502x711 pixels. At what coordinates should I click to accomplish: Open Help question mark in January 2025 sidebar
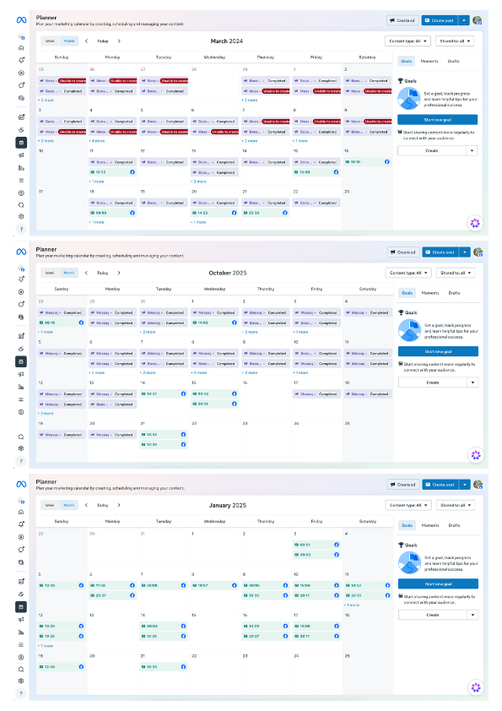[x=21, y=693]
